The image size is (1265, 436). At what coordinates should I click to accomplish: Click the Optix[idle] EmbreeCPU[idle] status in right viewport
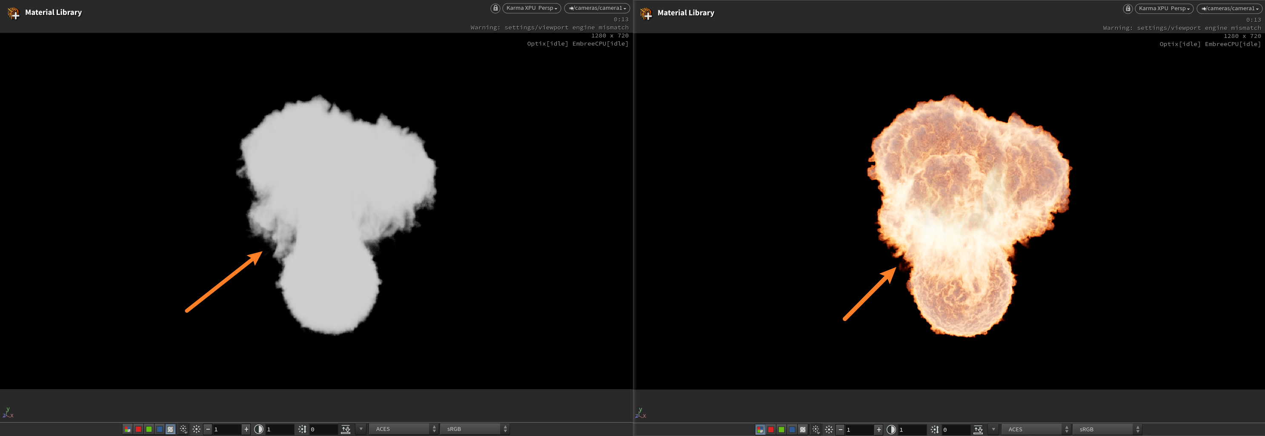point(1211,44)
